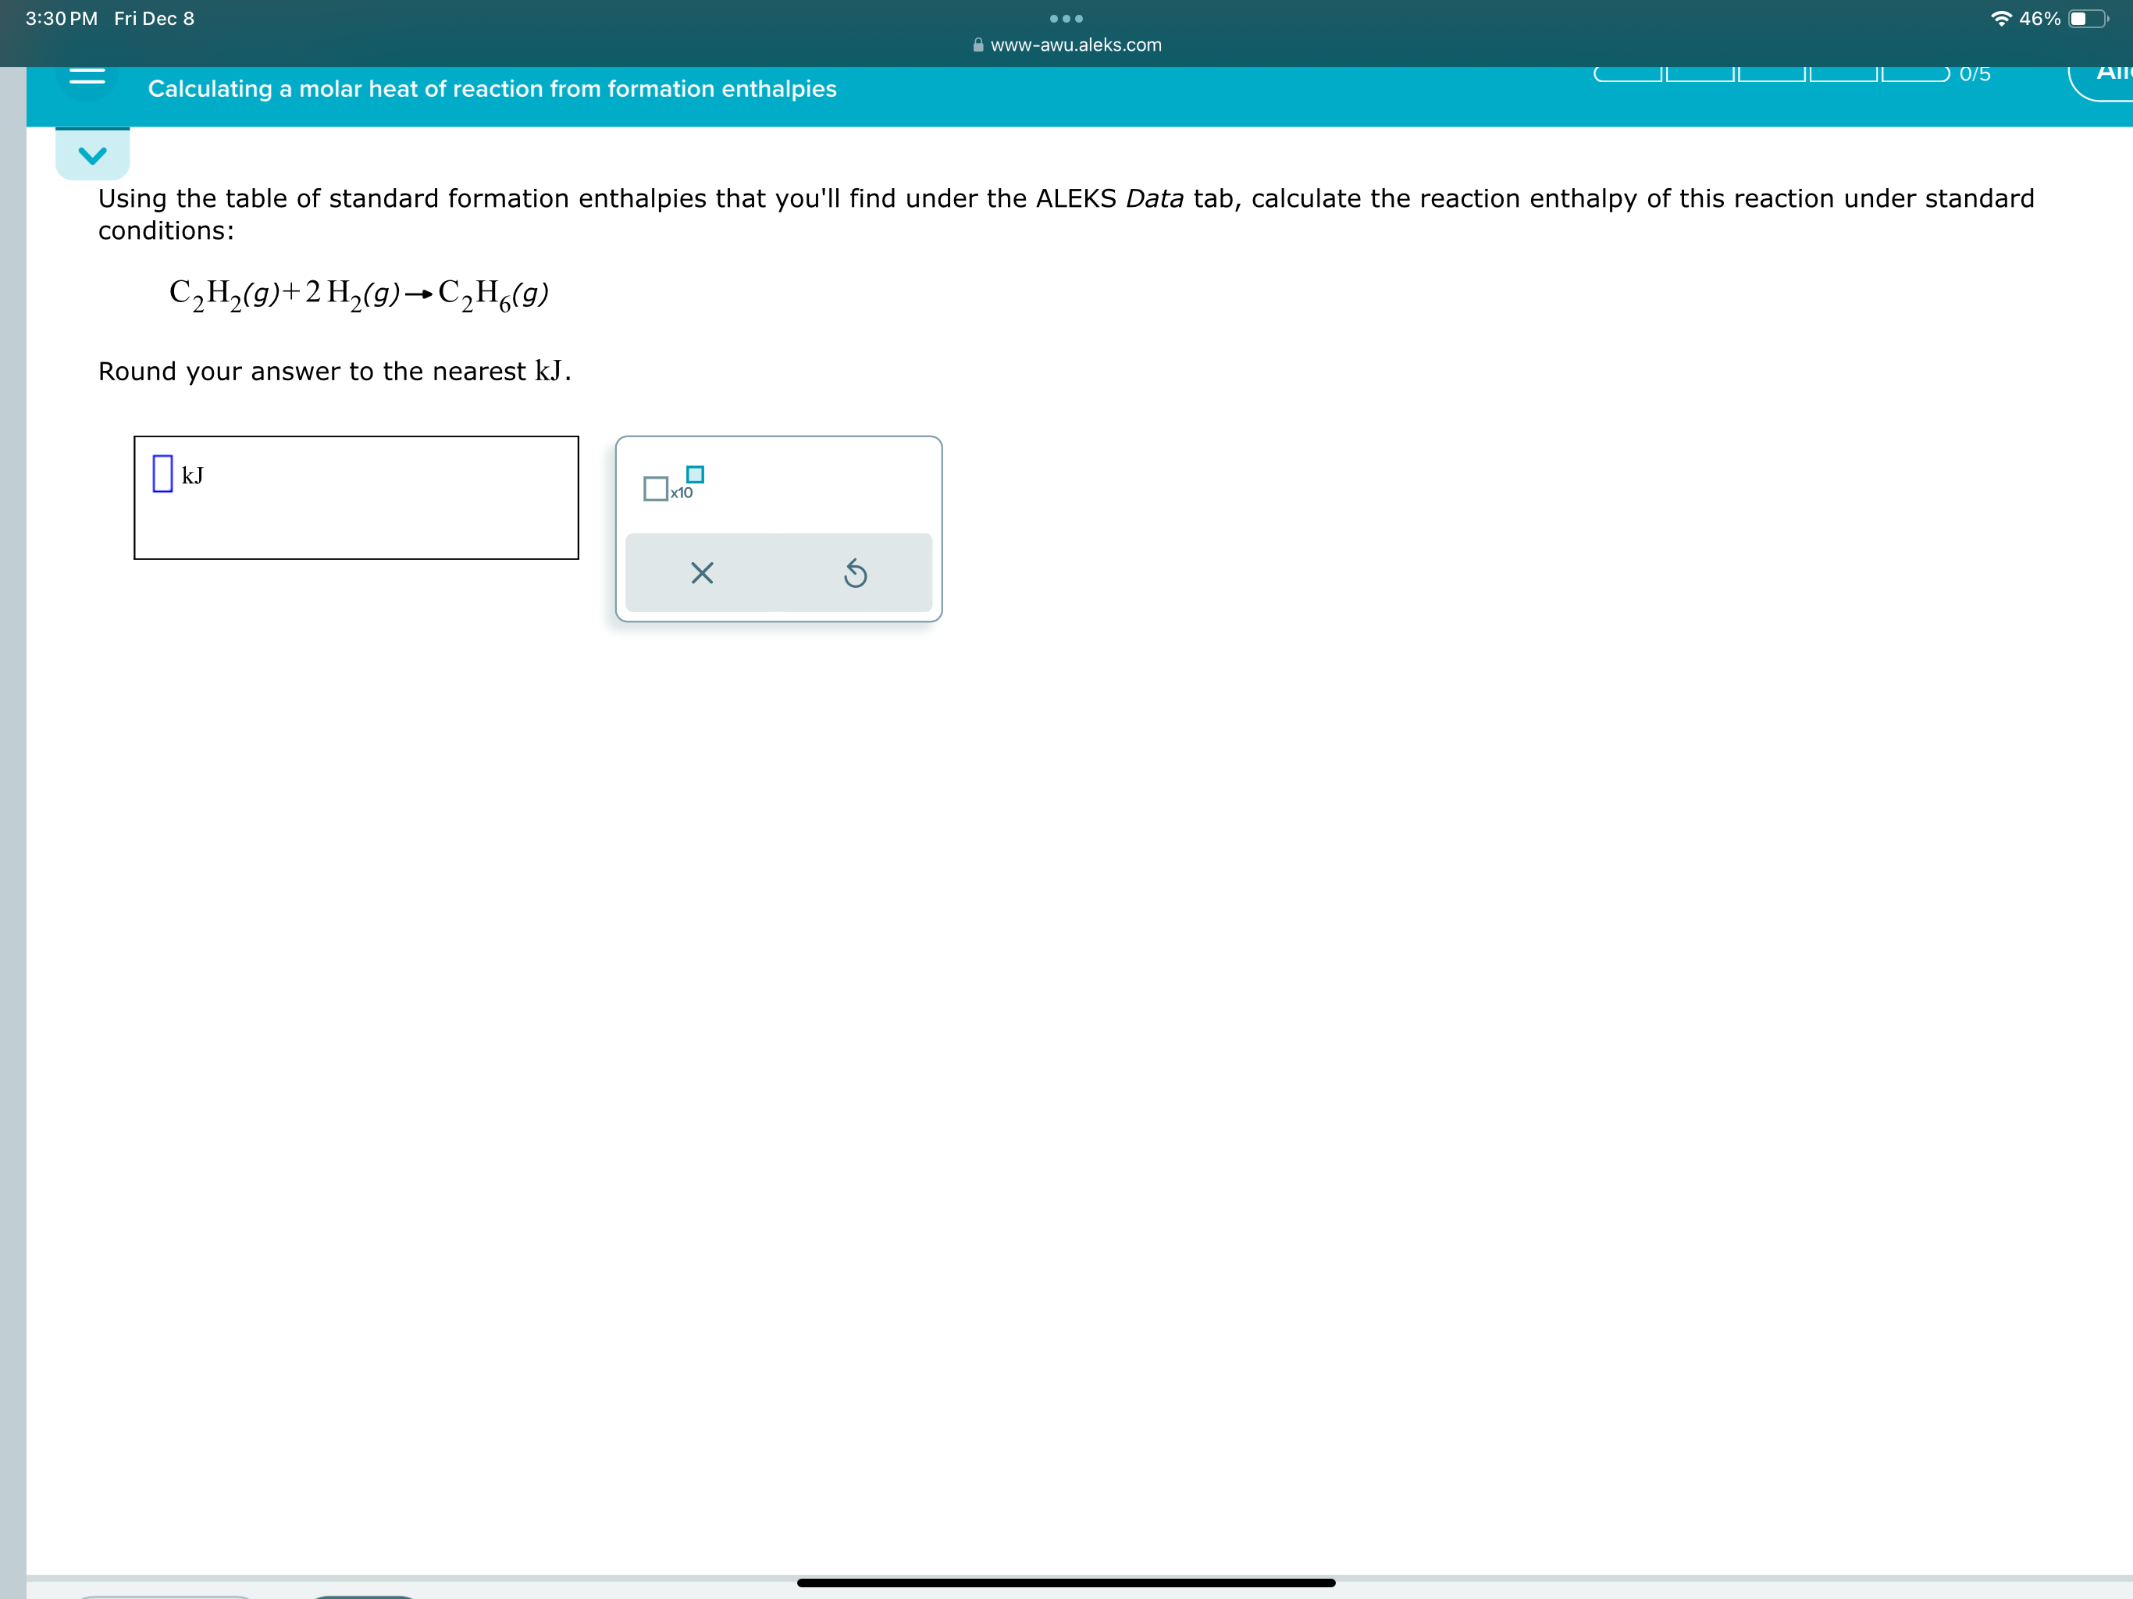Tap the Wi-Fi status icon
The width and height of the screenshot is (2133, 1599).
(2001, 18)
